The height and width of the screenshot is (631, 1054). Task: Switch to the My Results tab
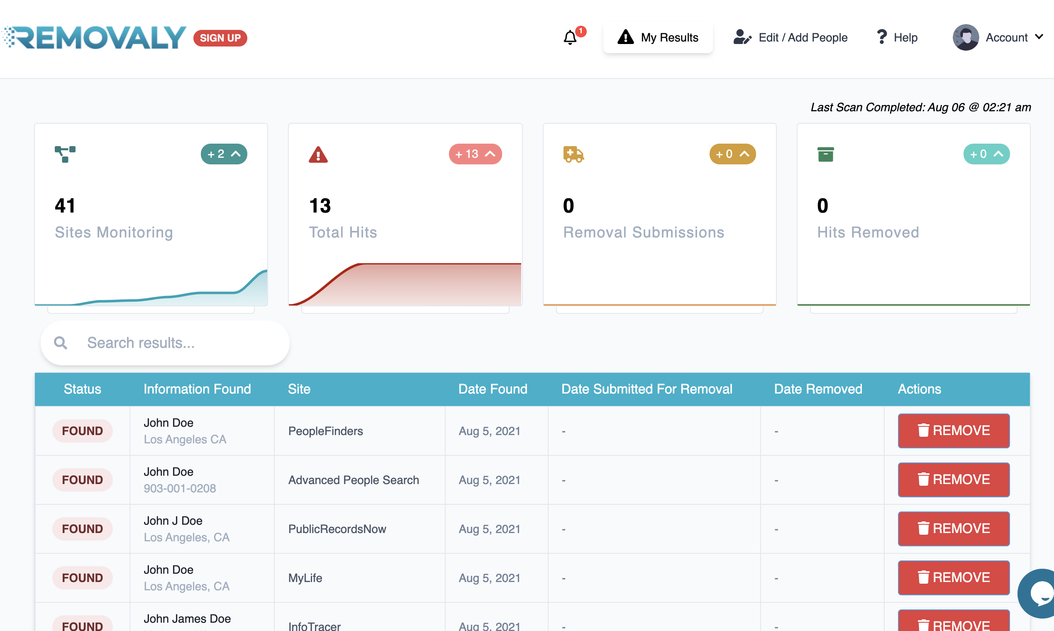657,37
